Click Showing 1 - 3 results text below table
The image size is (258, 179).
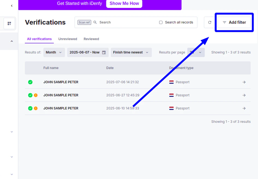[231, 122]
